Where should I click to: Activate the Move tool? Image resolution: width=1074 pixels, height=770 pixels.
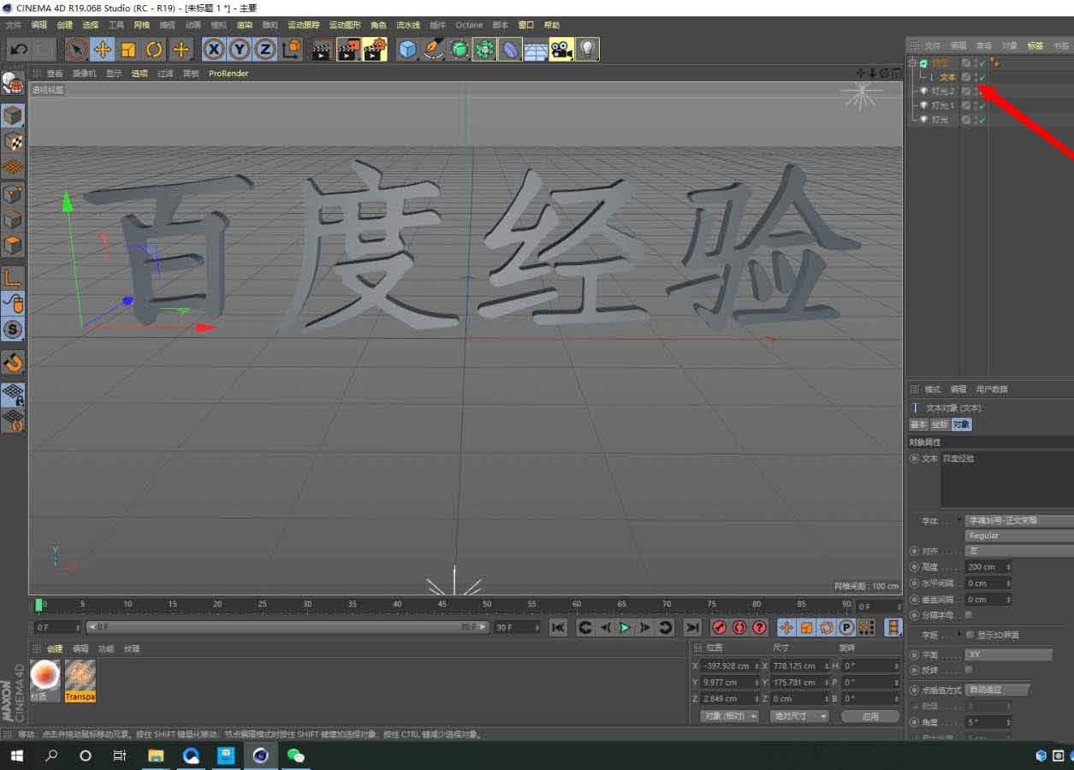101,50
